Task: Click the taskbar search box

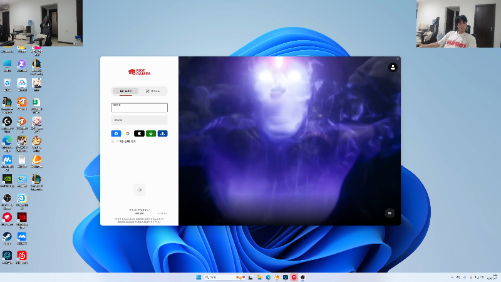Action: [225, 277]
